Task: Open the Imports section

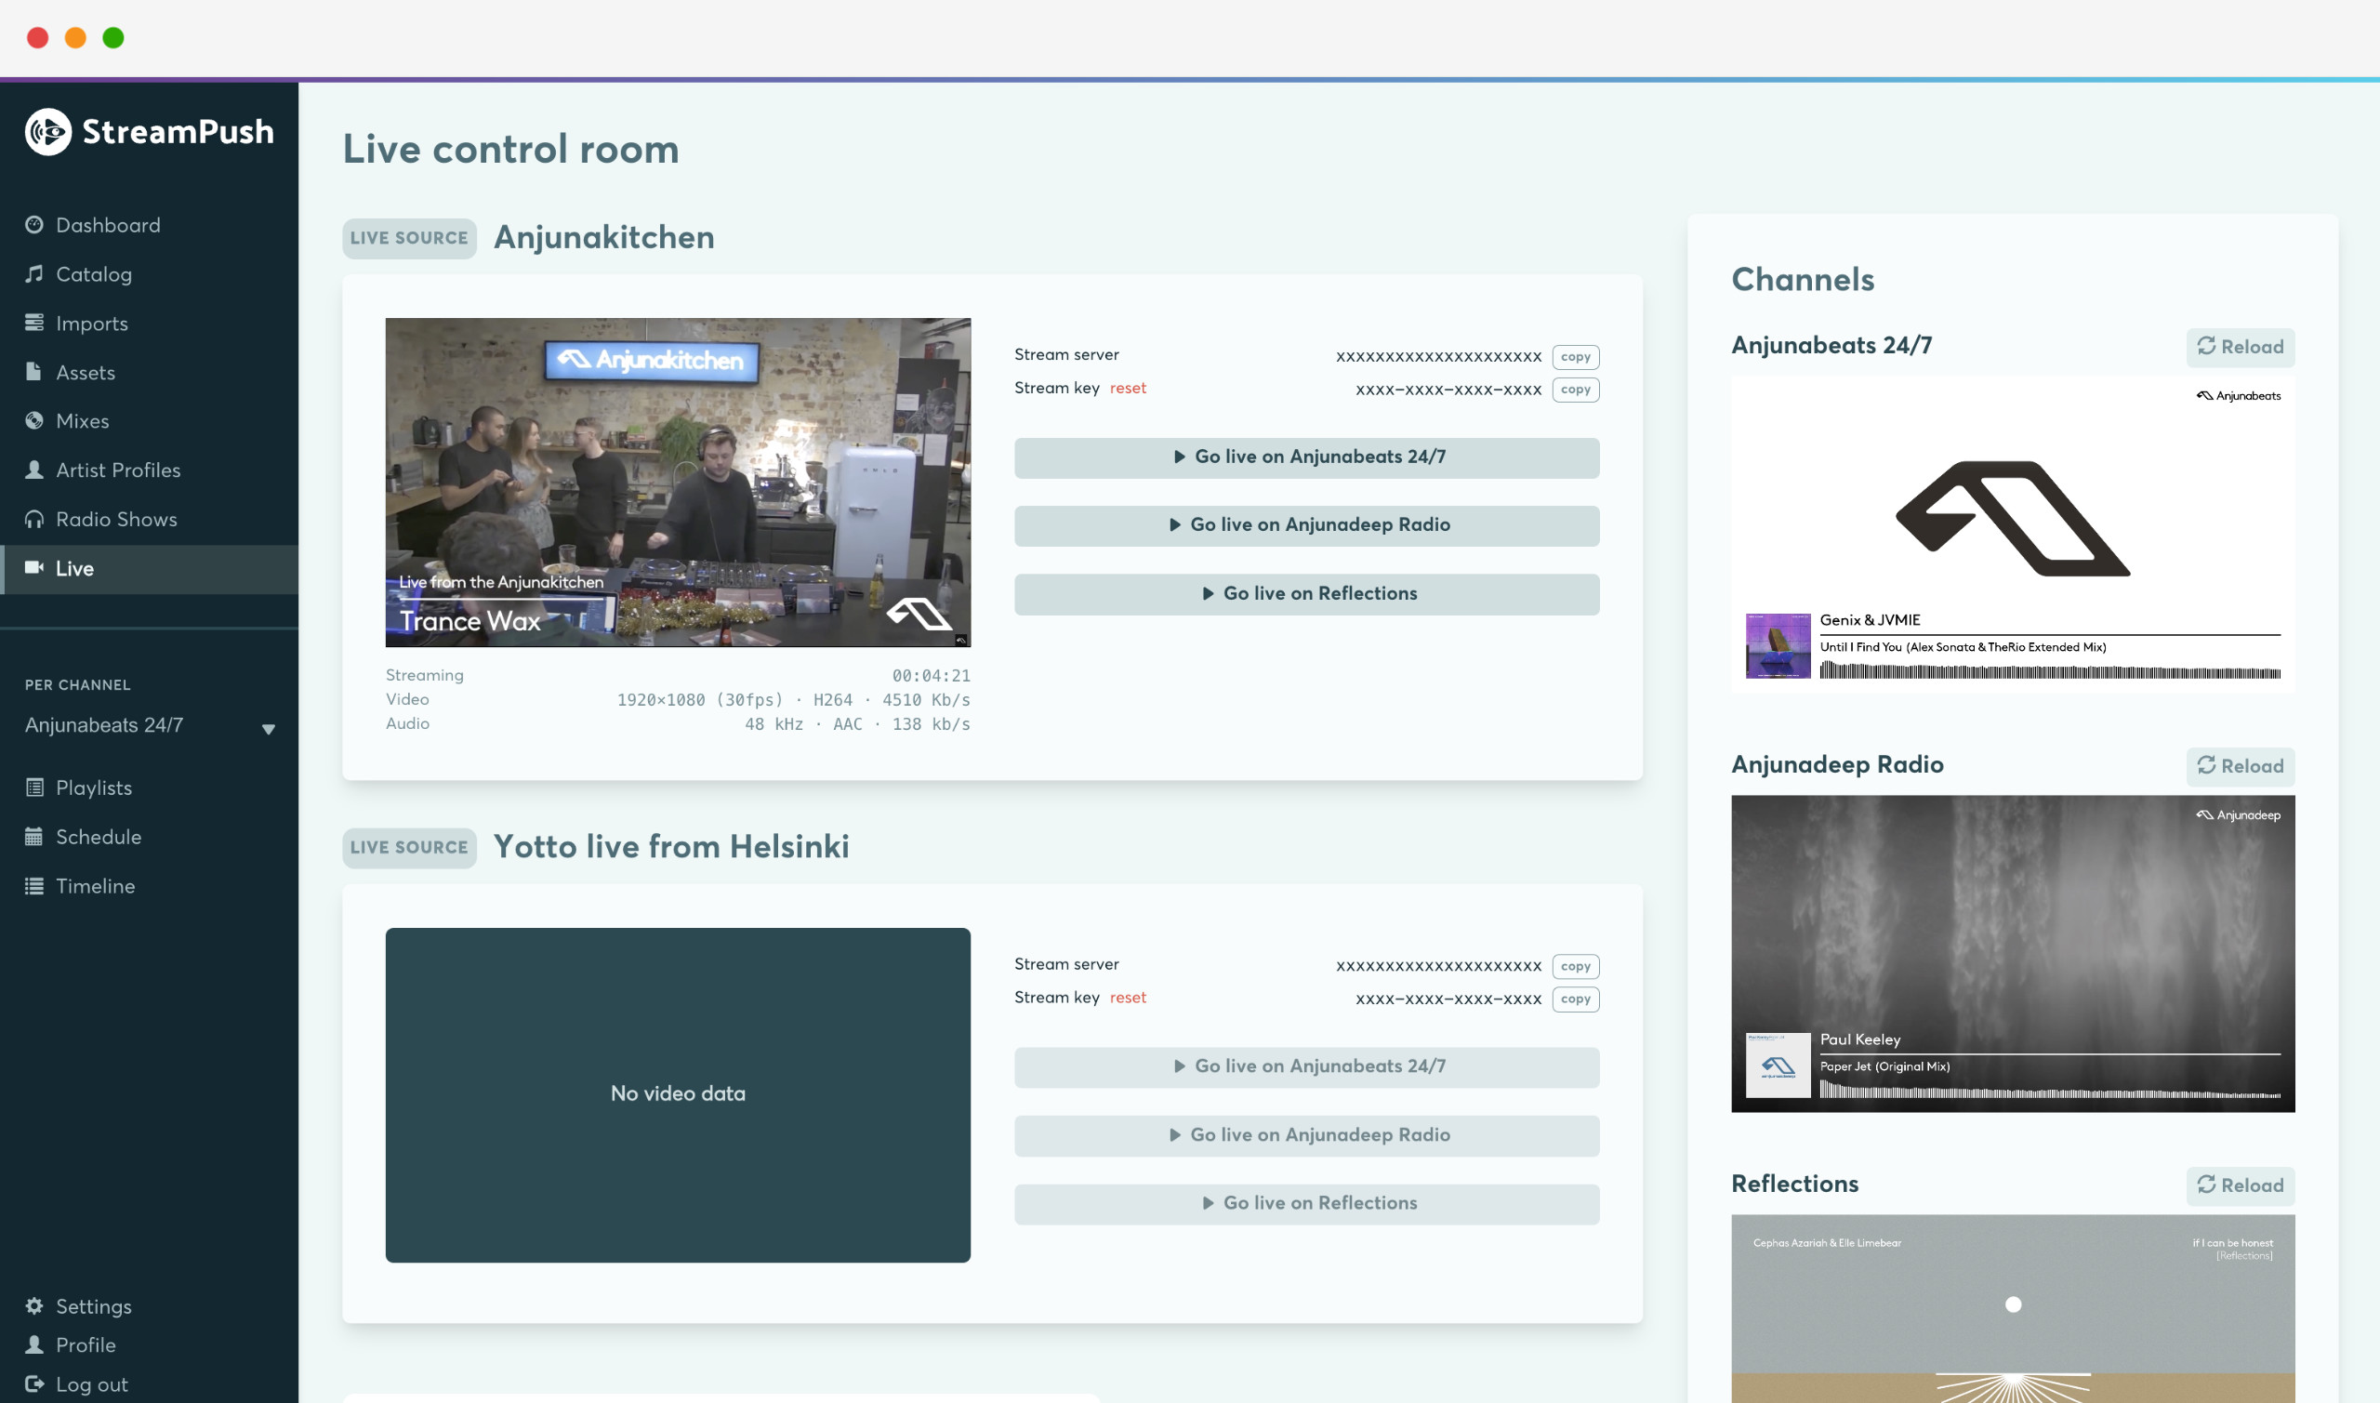Action: 92,324
